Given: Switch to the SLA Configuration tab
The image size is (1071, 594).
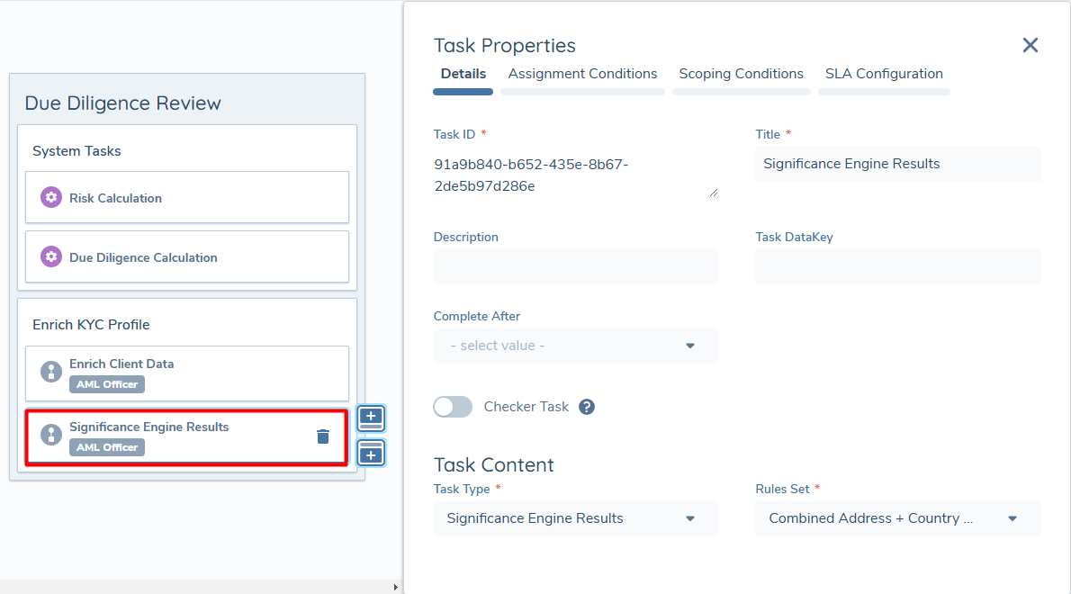Looking at the screenshot, I should [x=884, y=74].
